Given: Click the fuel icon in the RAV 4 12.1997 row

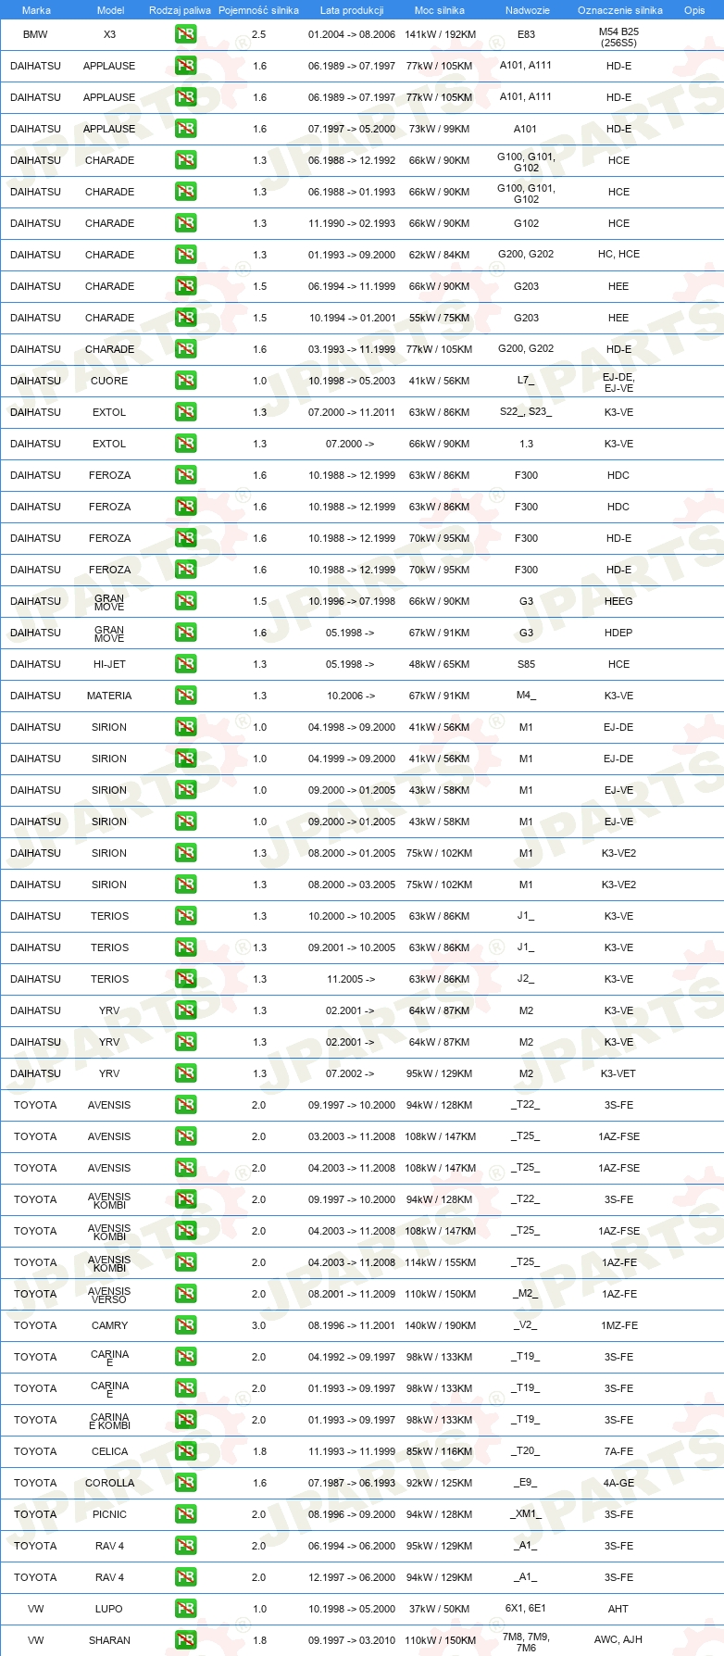Looking at the screenshot, I should pyautogui.click(x=185, y=1577).
